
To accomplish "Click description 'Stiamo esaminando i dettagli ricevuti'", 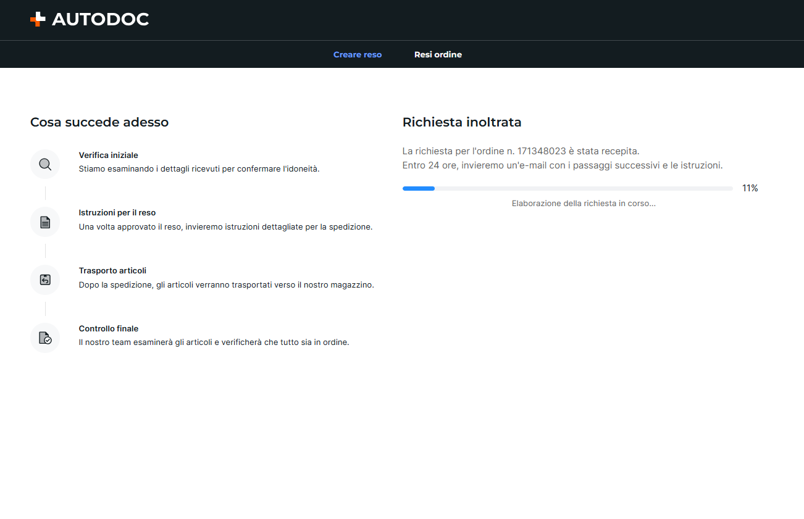I will (199, 168).
